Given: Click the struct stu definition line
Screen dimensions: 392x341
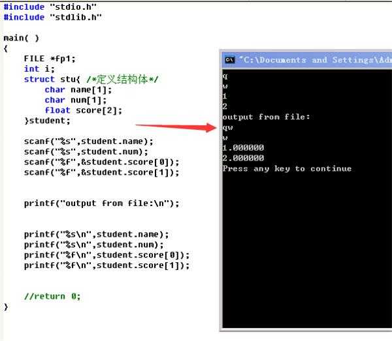Looking at the screenshot, I should [x=91, y=80].
